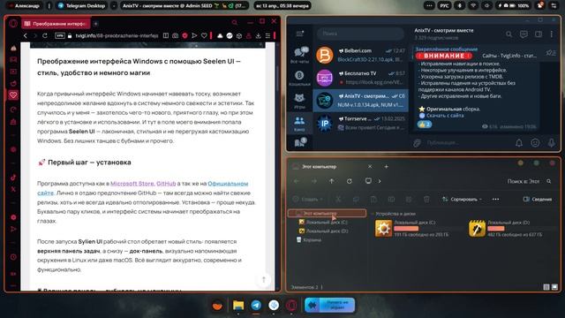The width and height of the screenshot is (565, 318).
Task: Switch to the Канал folder in Telegram
Action: (x=300, y=124)
